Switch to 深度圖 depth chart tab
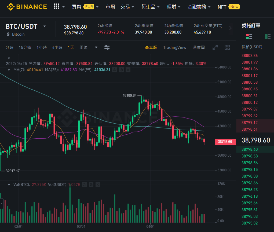Screen dimensions: 274x232 tap(199, 47)
